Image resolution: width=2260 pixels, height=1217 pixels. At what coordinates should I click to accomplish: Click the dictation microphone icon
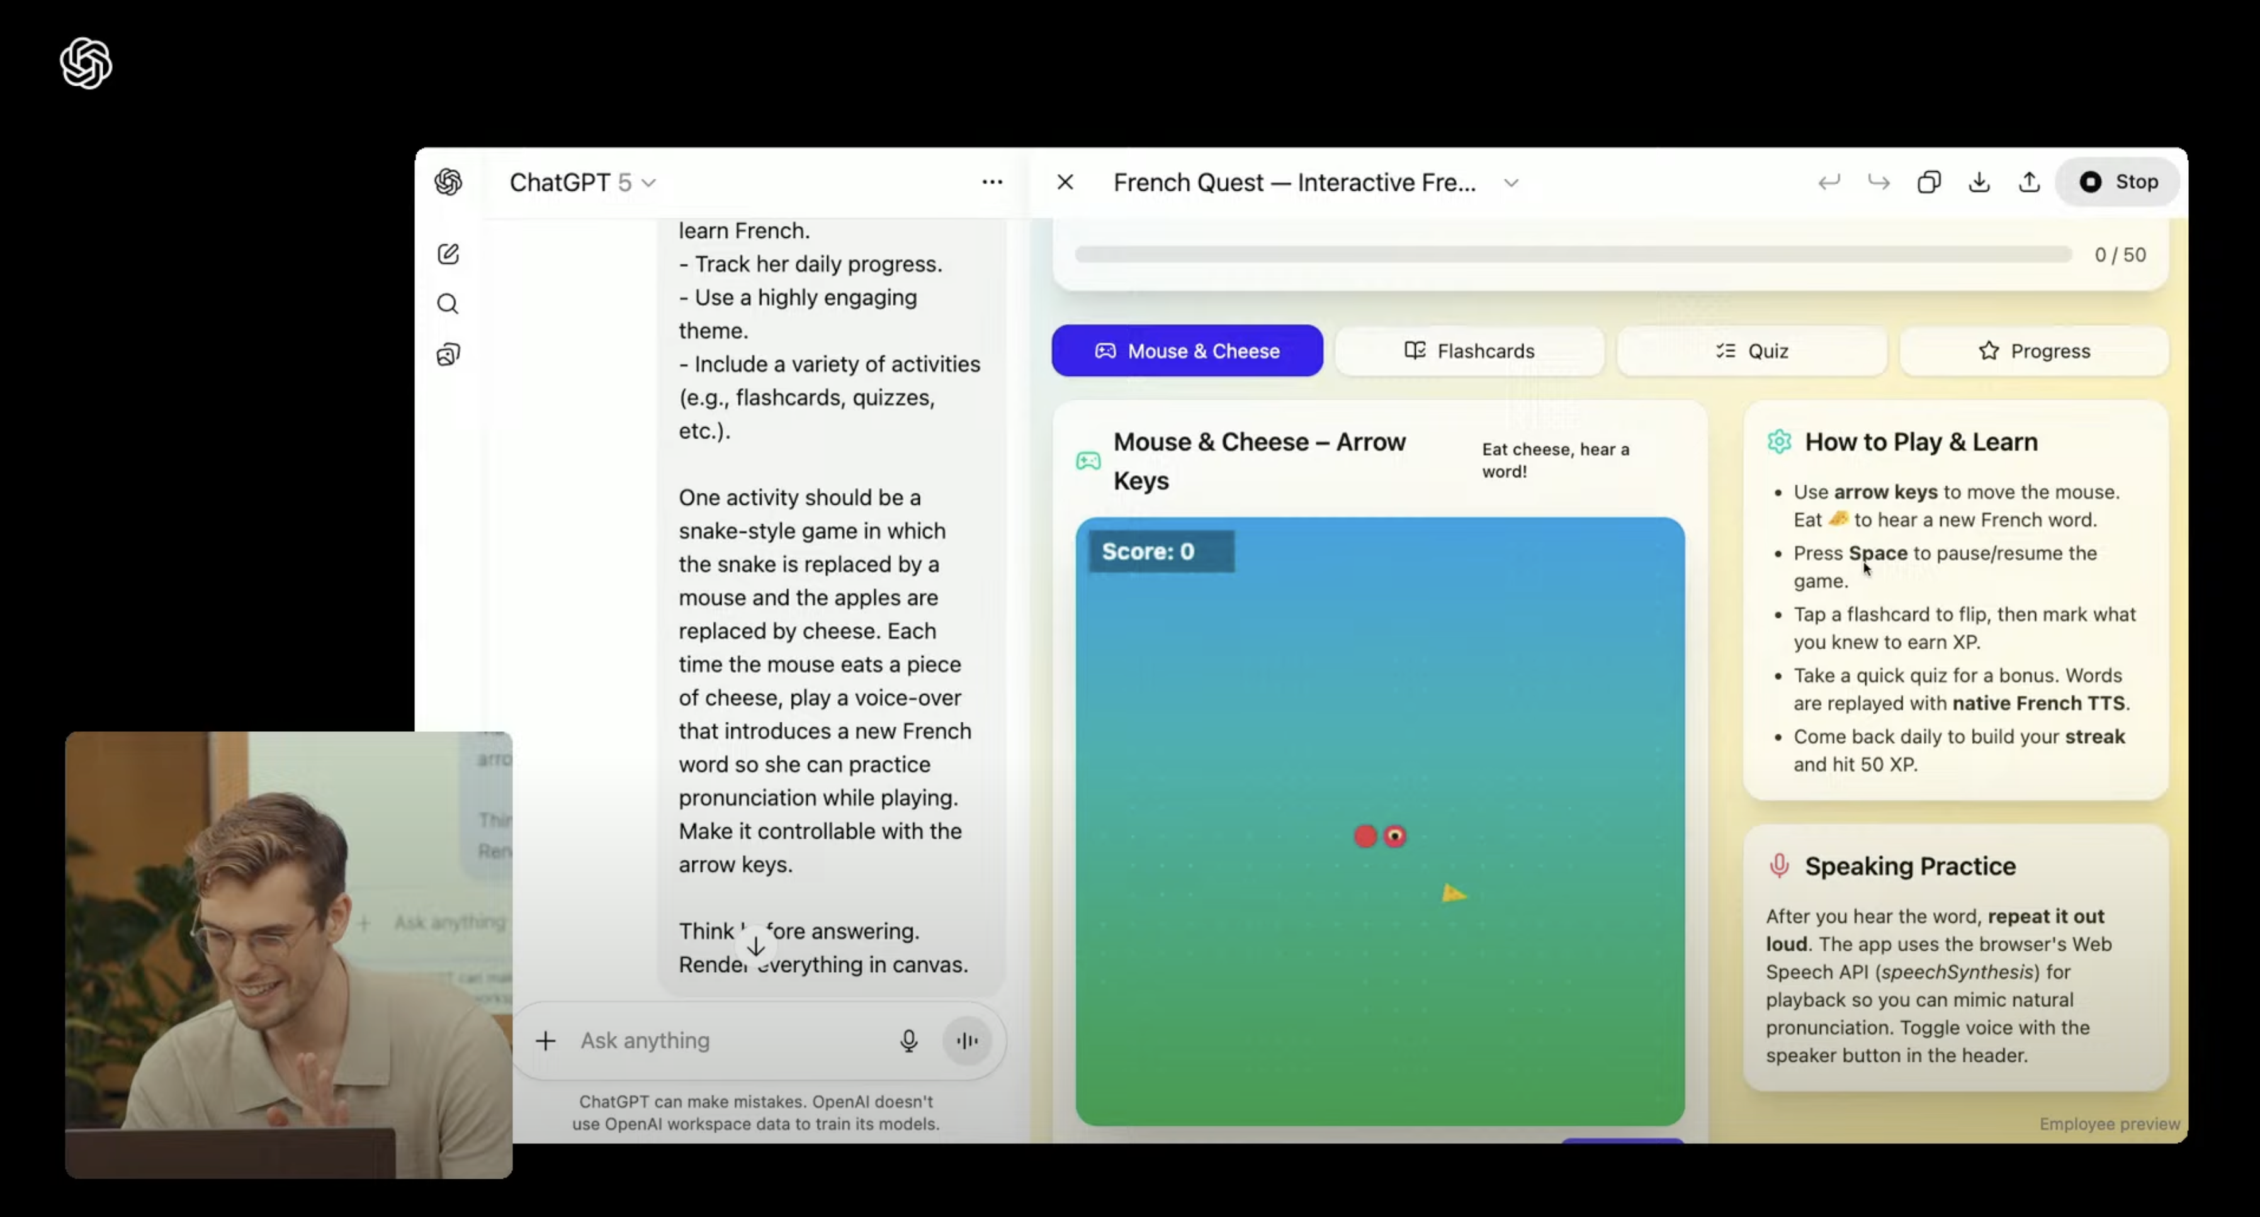(x=909, y=1040)
